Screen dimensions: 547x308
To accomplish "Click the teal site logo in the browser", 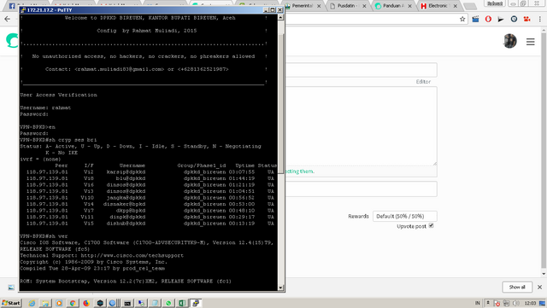I will coord(12,40).
